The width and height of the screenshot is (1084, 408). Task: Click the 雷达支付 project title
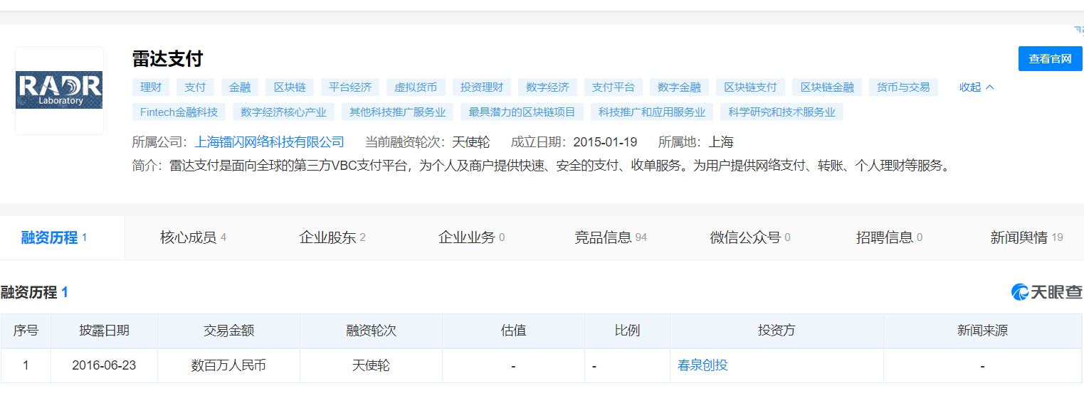coord(167,58)
